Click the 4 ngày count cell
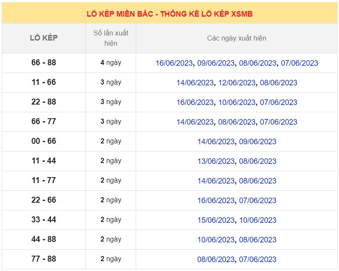Viewport: 339px width, 271px height. (x=111, y=63)
